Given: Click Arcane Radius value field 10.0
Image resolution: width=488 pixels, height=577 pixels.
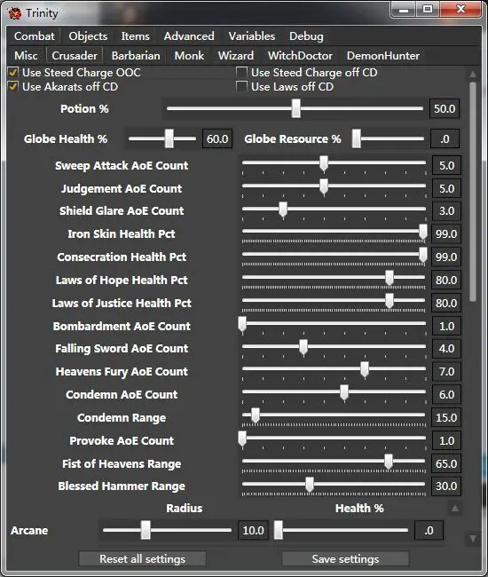Looking at the screenshot, I should coord(253,530).
